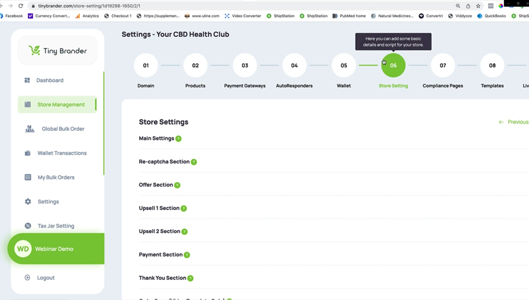Bookmark this page with star icon
The image size is (529, 300).
(478, 6)
